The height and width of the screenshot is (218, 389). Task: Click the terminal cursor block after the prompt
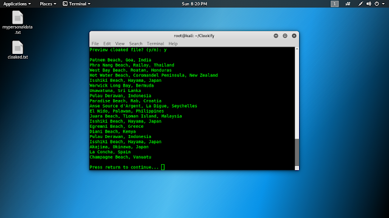(x=163, y=167)
